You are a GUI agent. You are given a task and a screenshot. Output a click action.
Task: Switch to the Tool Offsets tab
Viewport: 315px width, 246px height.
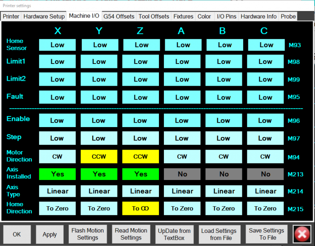154,16
